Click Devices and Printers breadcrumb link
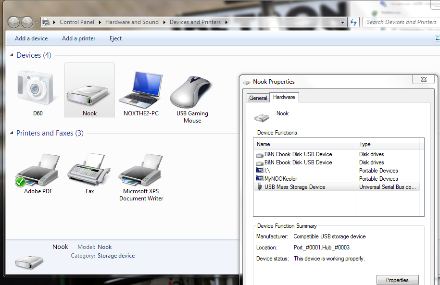Image resolution: width=440 pixels, height=285 pixels. pyautogui.click(x=195, y=22)
